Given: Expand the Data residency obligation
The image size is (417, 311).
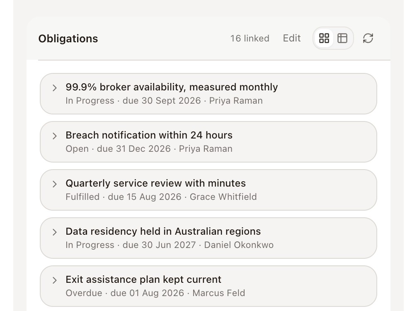Looking at the screenshot, I should [x=55, y=232].
